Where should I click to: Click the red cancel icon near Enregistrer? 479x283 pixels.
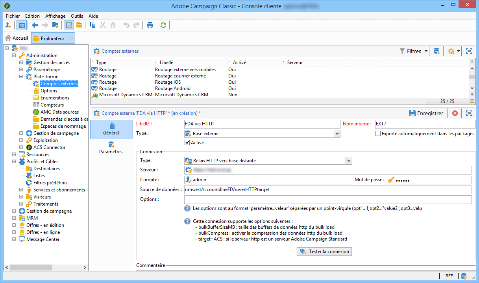tap(455, 113)
